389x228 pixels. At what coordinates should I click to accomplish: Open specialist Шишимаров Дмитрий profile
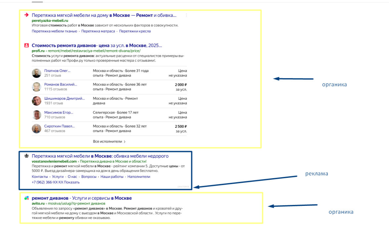[x=65, y=99]
